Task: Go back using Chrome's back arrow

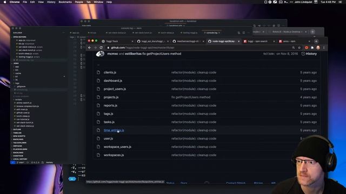Action: tap(89, 48)
